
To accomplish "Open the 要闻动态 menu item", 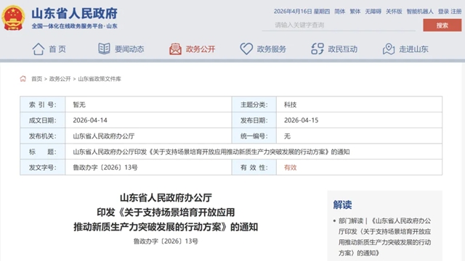I will pos(129,49).
